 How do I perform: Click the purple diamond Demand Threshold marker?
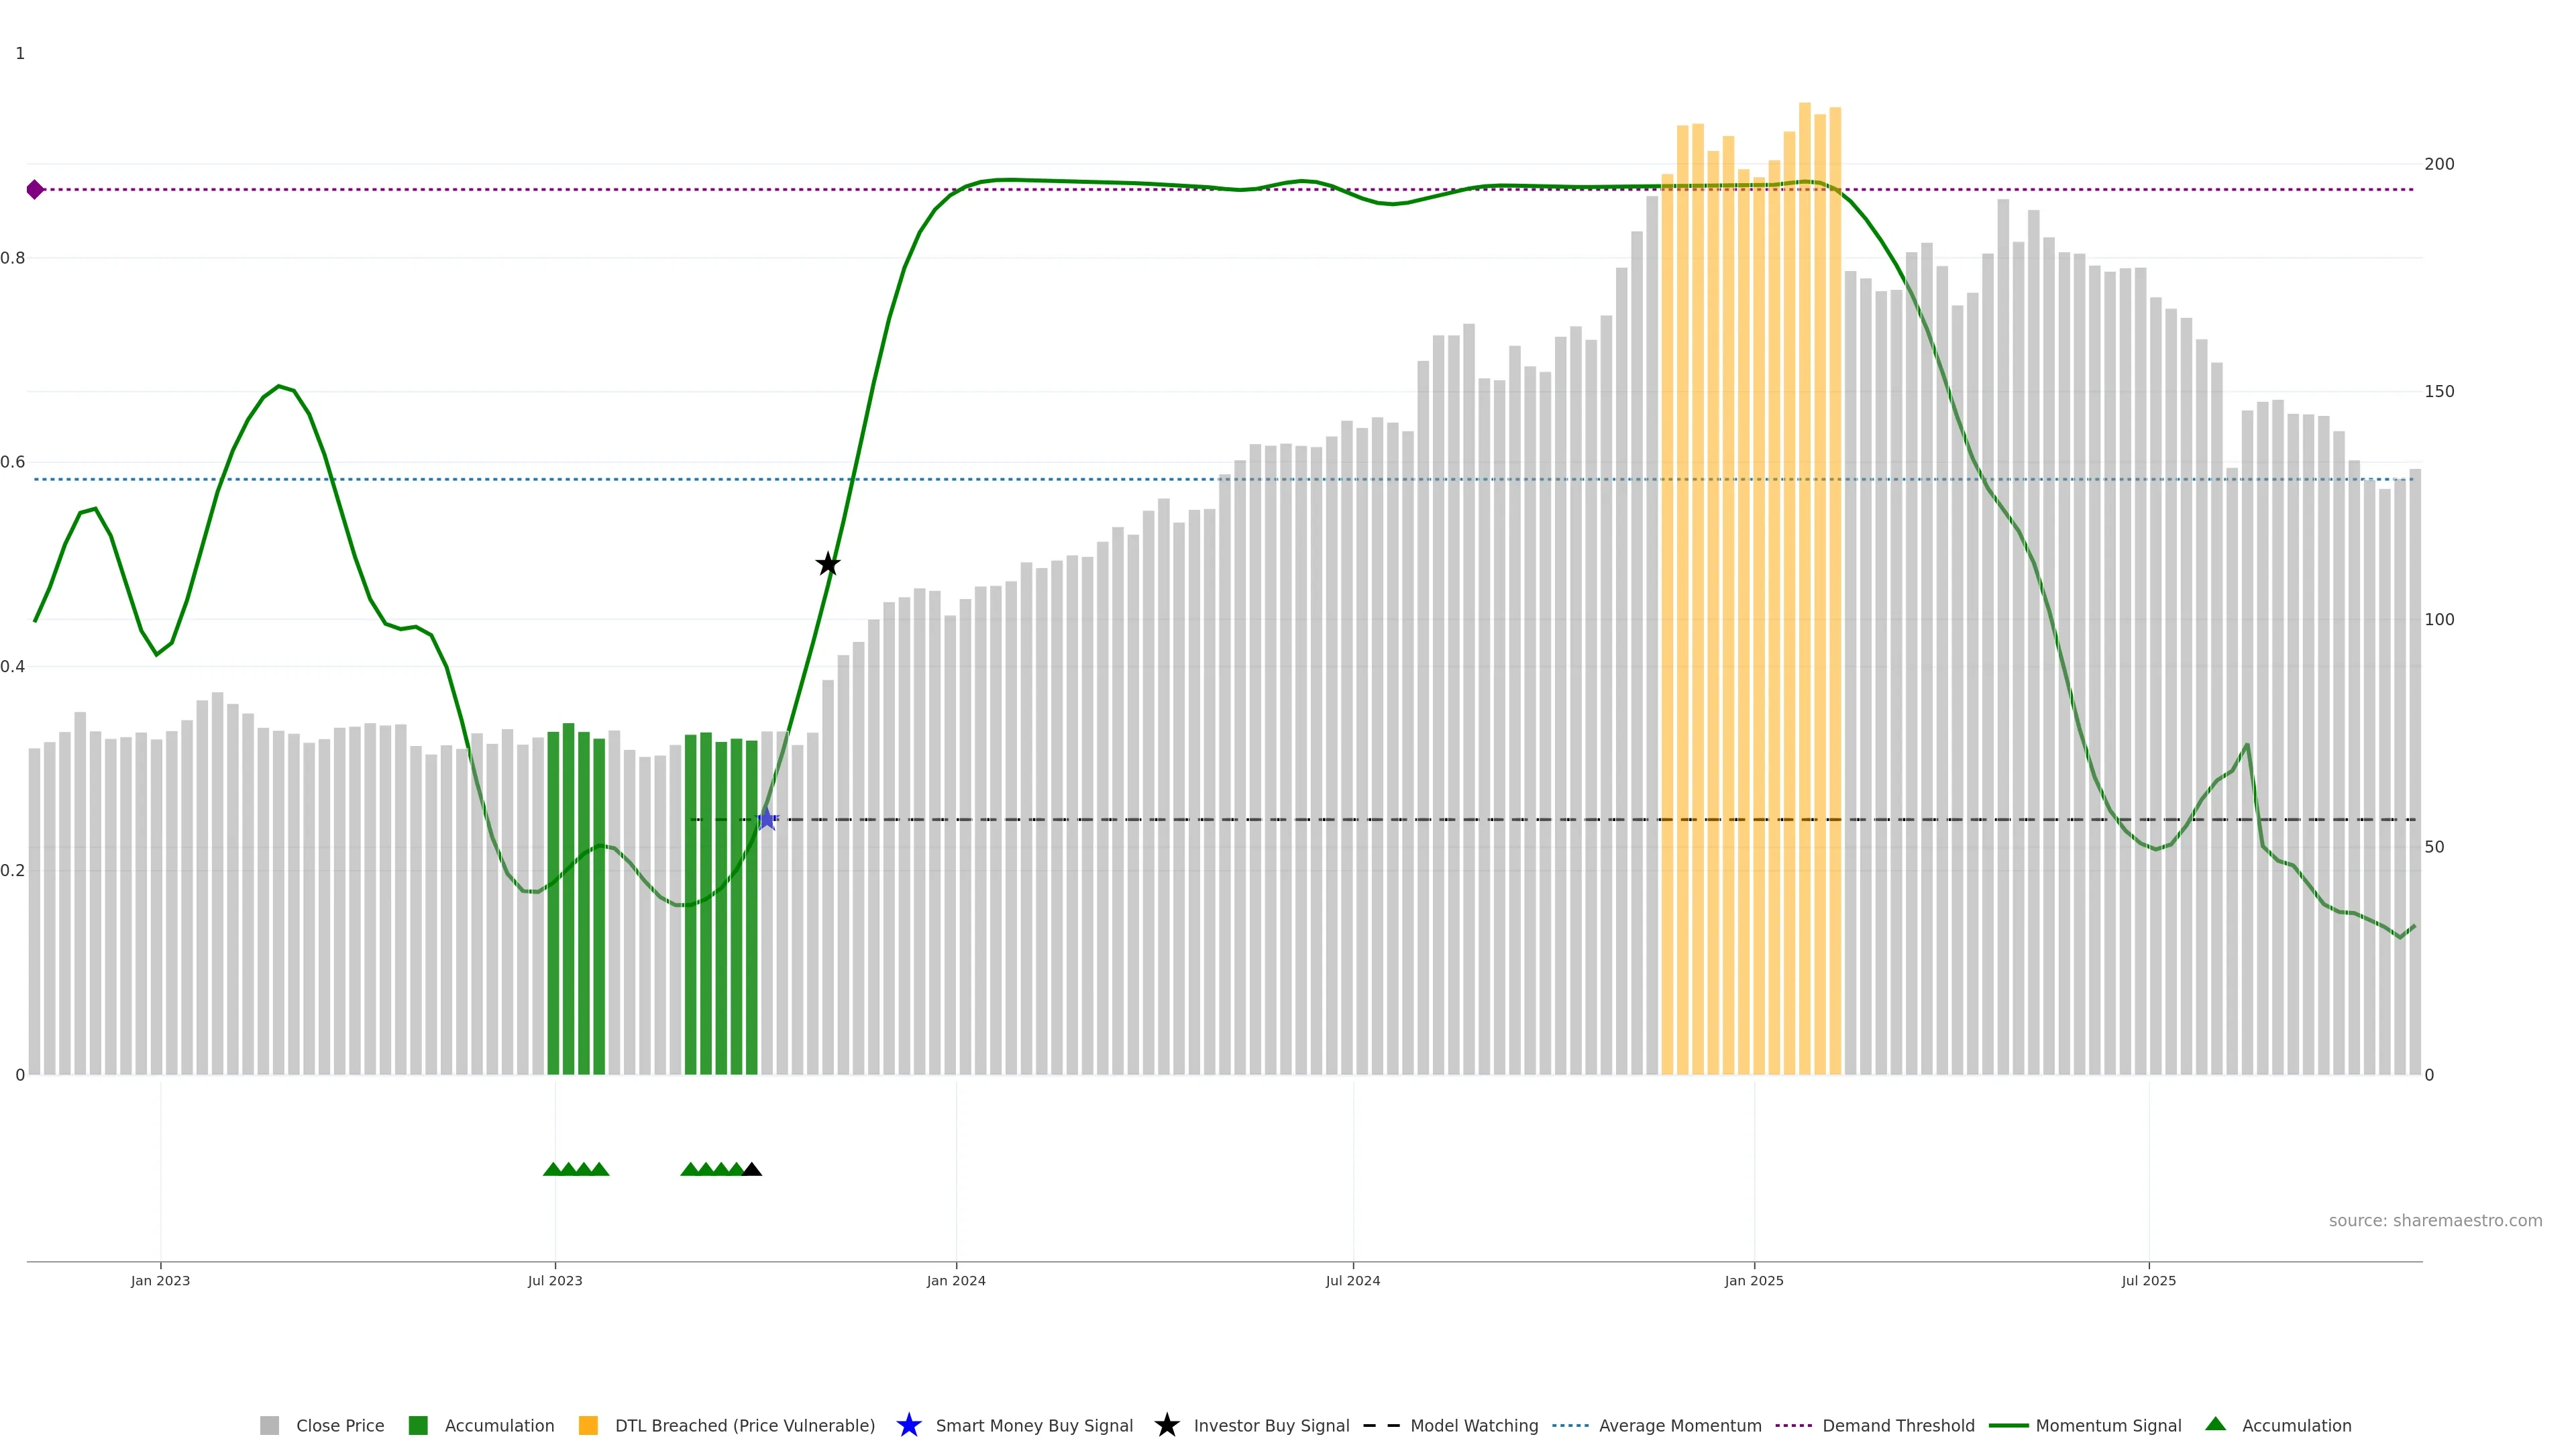click(x=35, y=189)
